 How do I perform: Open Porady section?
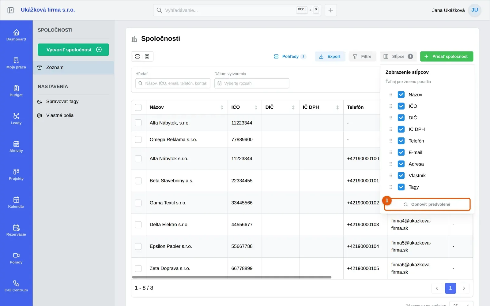tap(16, 258)
